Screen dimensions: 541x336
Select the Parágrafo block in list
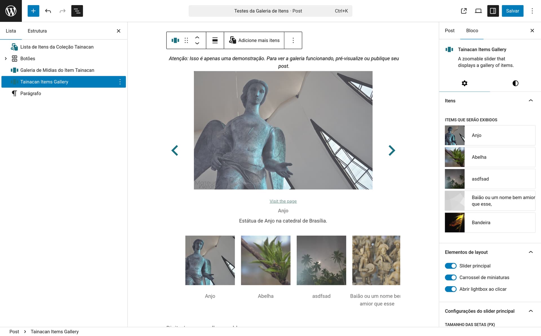(x=64, y=94)
